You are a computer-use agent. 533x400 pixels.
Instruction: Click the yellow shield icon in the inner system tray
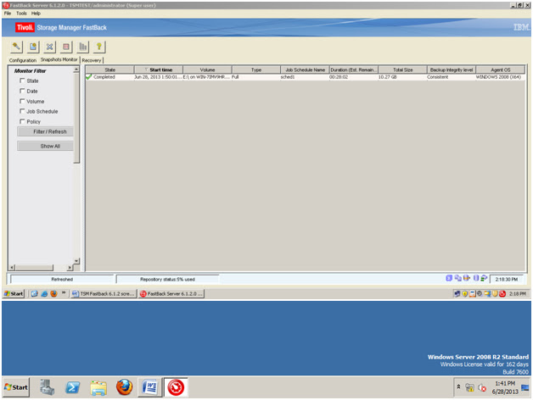pyautogui.click(x=464, y=294)
